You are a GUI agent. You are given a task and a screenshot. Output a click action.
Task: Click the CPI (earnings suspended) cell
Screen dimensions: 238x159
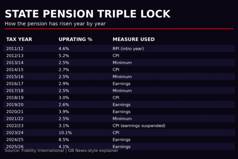(x=139, y=126)
